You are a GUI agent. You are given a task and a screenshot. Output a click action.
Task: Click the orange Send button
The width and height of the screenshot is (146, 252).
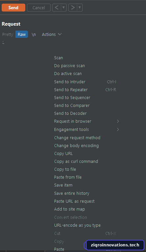pos(13,8)
